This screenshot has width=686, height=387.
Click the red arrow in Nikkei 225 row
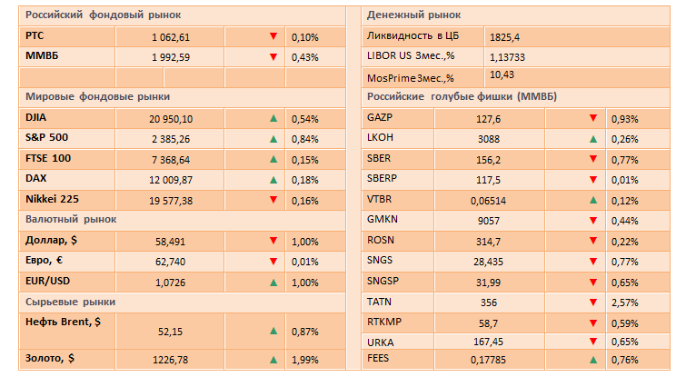[273, 200]
